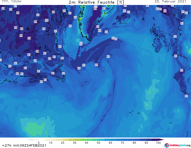
Task: Click the colorbar tick label '25'
Action: (x=63, y=143)
